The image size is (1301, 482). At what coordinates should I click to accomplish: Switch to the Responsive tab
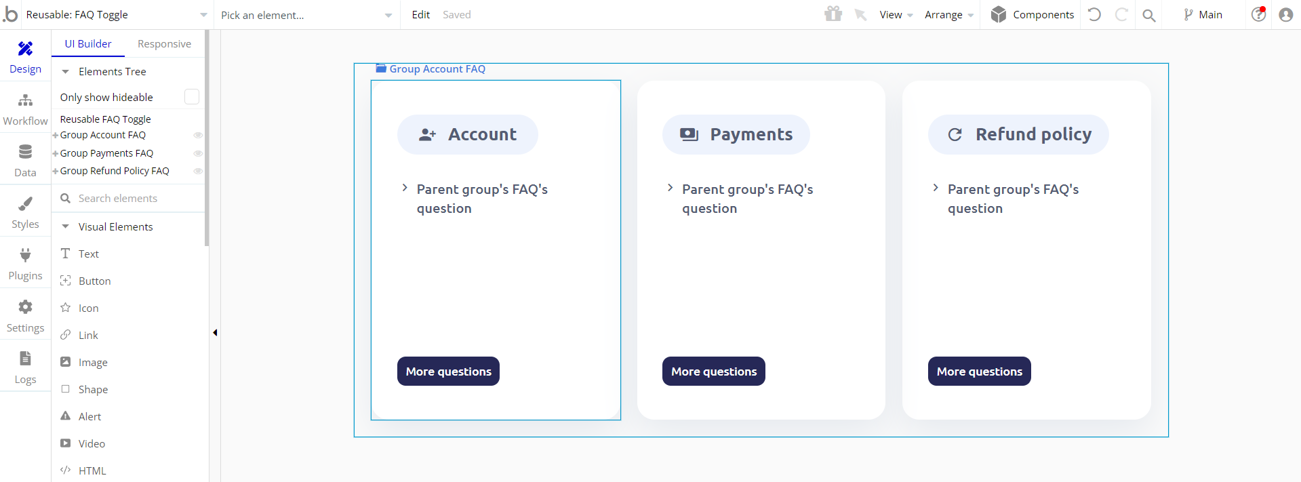coord(164,44)
